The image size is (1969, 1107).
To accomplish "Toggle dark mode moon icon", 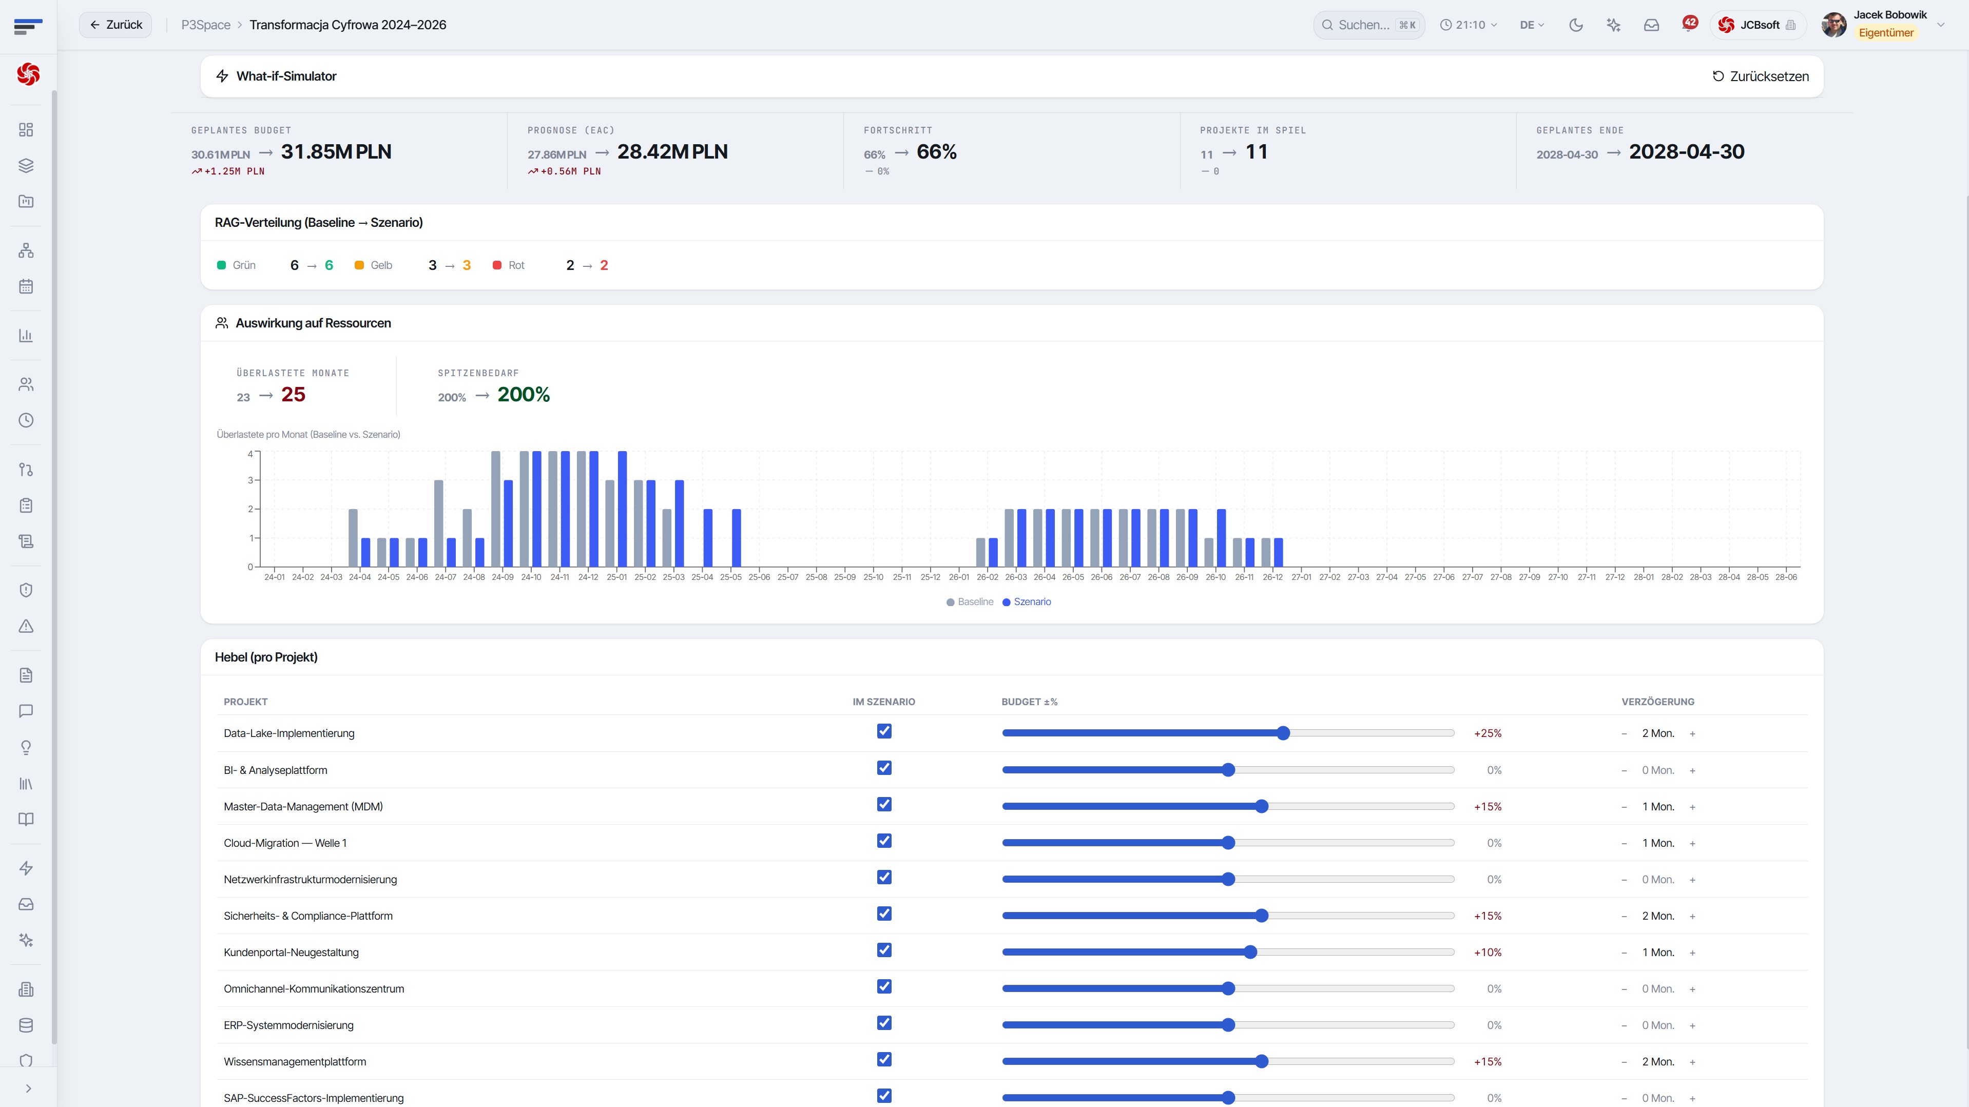I will coord(1575,25).
